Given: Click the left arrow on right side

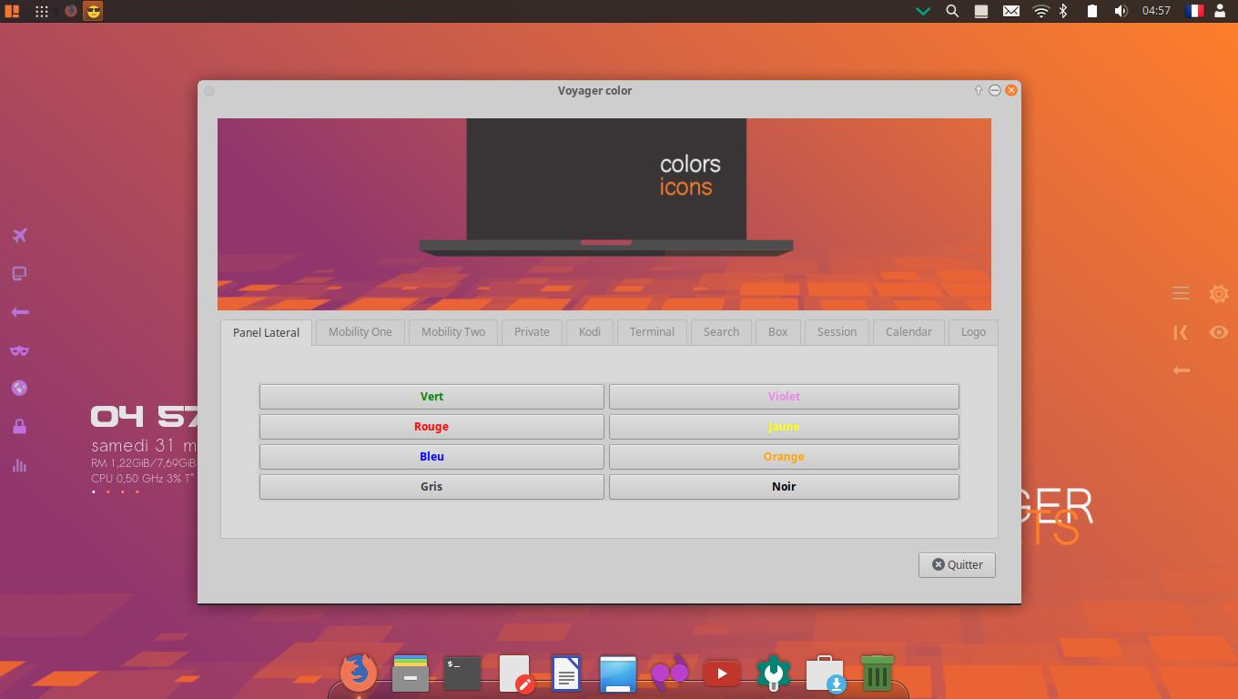Looking at the screenshot, I should point(1181,370).
